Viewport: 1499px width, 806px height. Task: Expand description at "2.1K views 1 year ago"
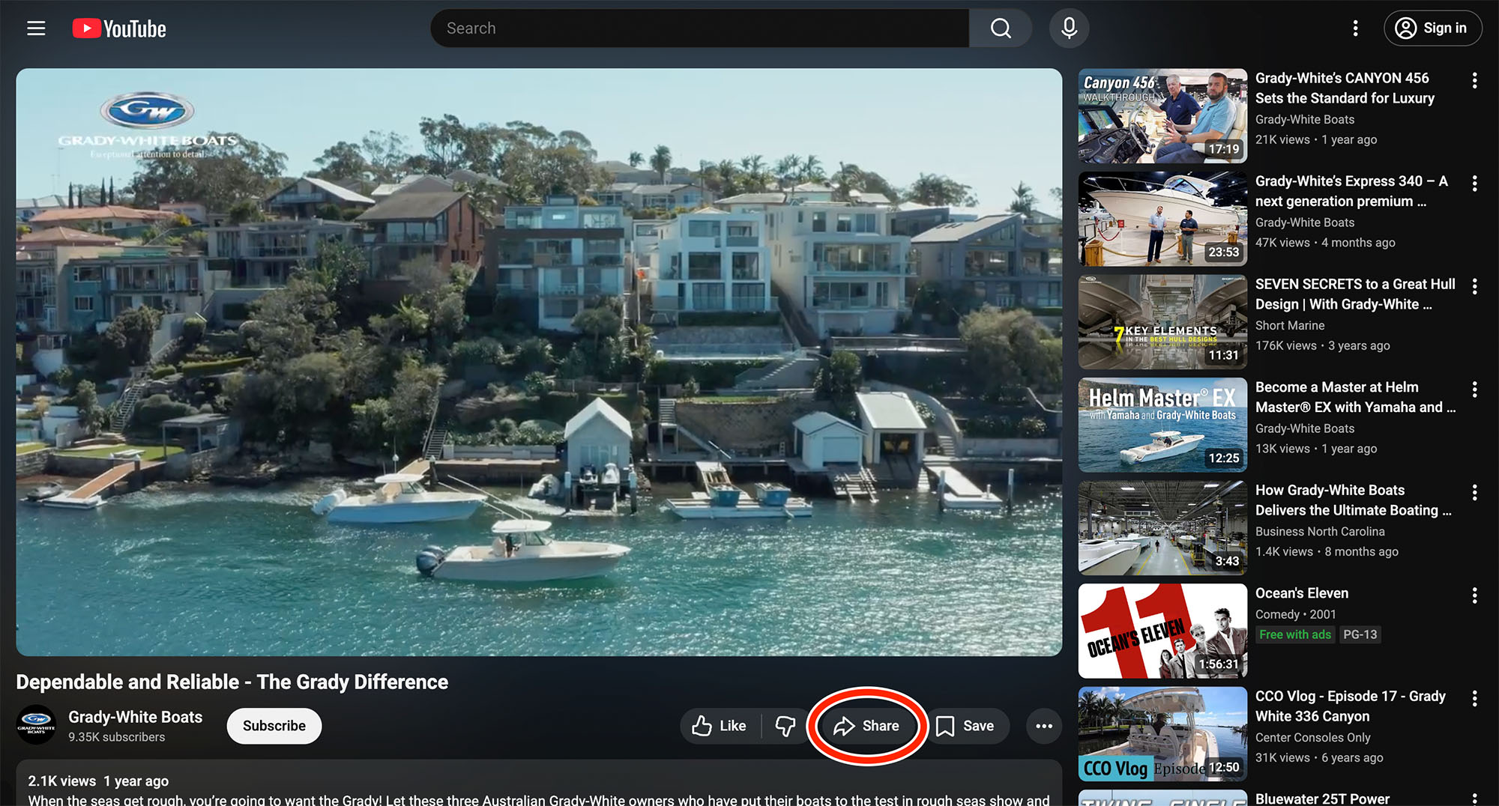click(x=98, y=781)
